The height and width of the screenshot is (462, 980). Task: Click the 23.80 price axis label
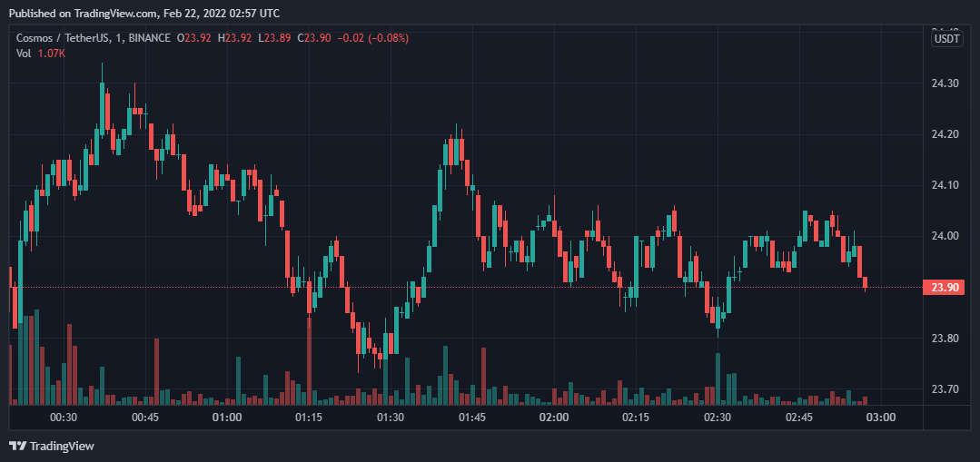point(945,339)
